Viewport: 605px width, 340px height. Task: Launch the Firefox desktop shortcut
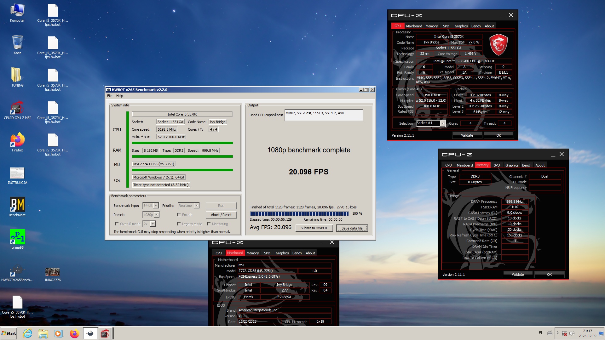(17, 142)
